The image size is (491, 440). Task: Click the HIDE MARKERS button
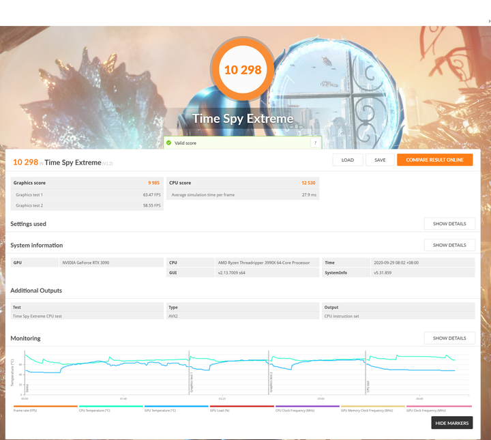[452, 423]
